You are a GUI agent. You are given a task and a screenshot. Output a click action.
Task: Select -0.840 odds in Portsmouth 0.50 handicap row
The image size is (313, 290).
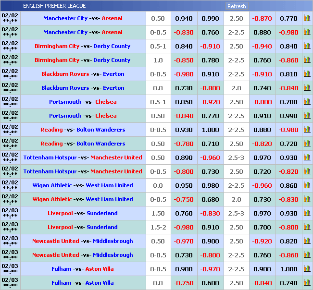(184, 116)
